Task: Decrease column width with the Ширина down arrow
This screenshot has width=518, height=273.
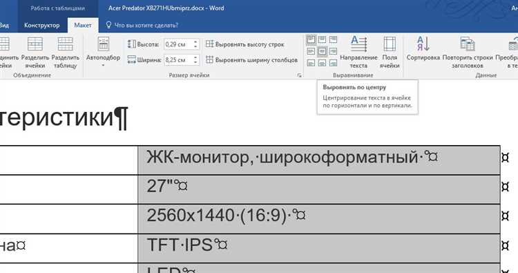Action: click(x=195, y=62)
